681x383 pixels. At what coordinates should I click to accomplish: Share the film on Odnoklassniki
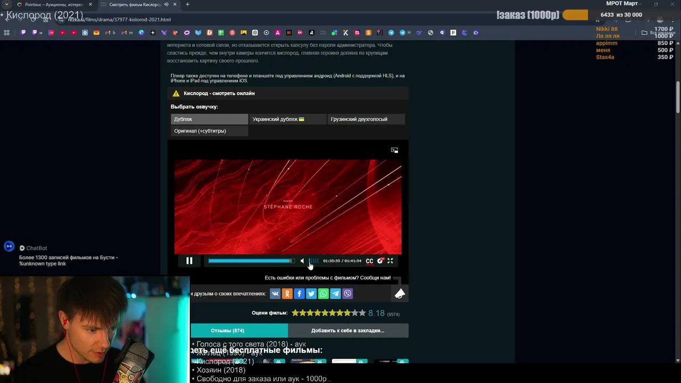tap(287, 294)
